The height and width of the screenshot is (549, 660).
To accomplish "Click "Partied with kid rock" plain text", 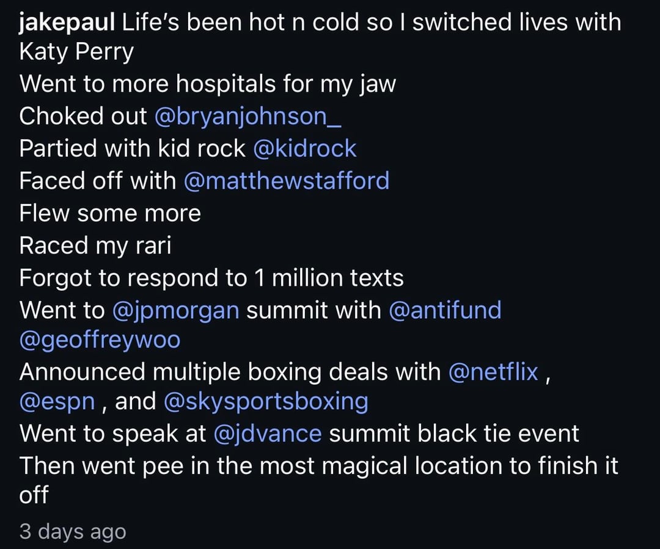I will [132, 149].
